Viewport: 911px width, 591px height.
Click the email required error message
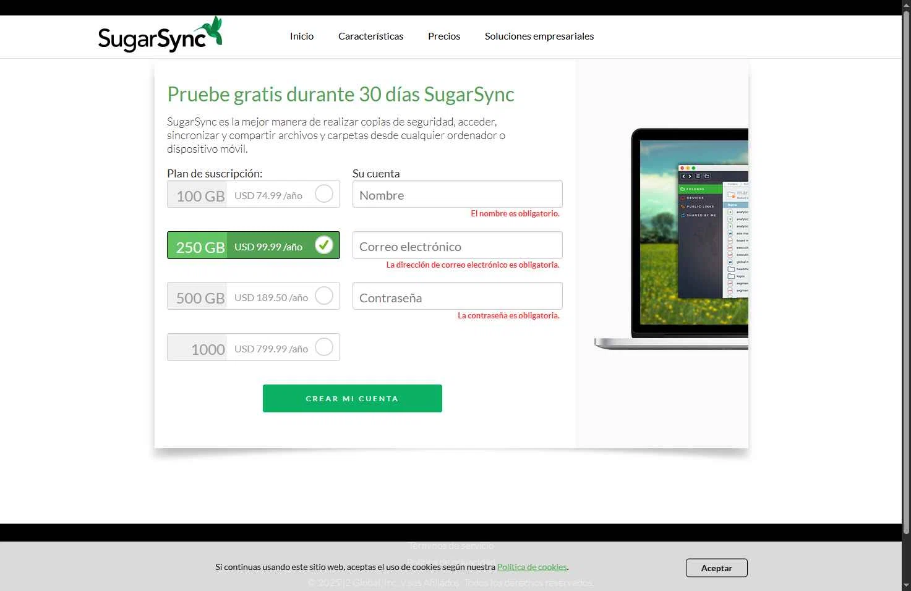point(473,265)
